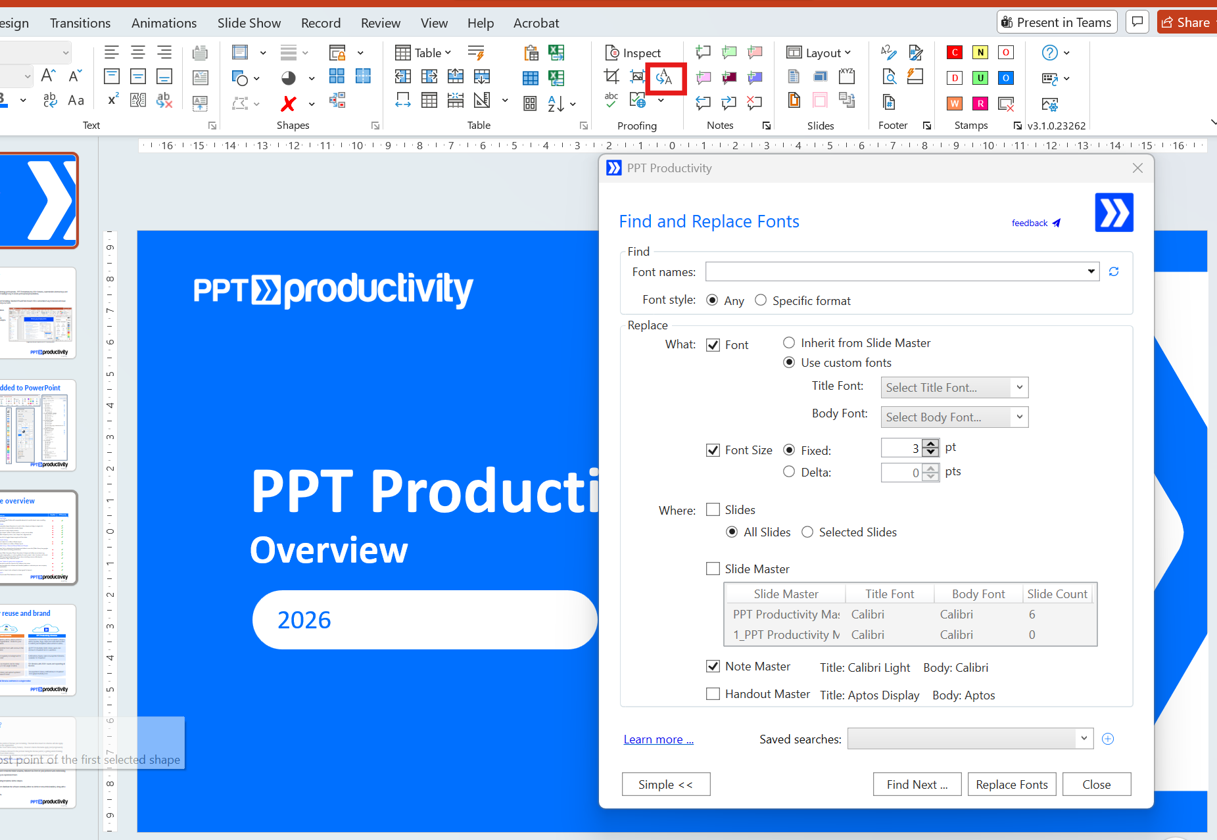
Task: Enable the Slide Master checkbox
Action: click(713, 569)
